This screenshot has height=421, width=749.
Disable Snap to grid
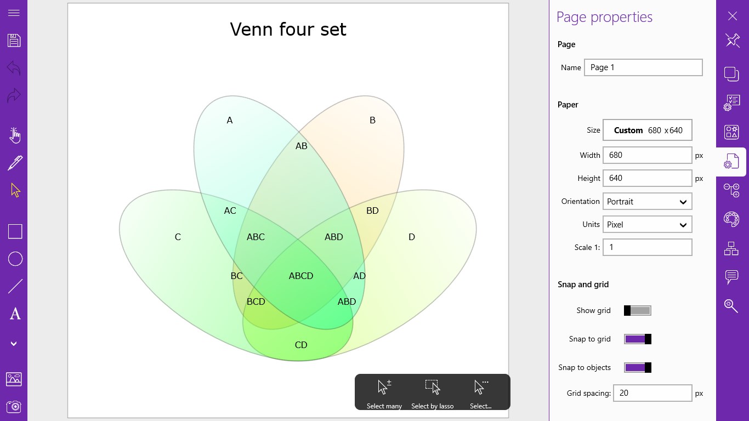tap(638, 339)
